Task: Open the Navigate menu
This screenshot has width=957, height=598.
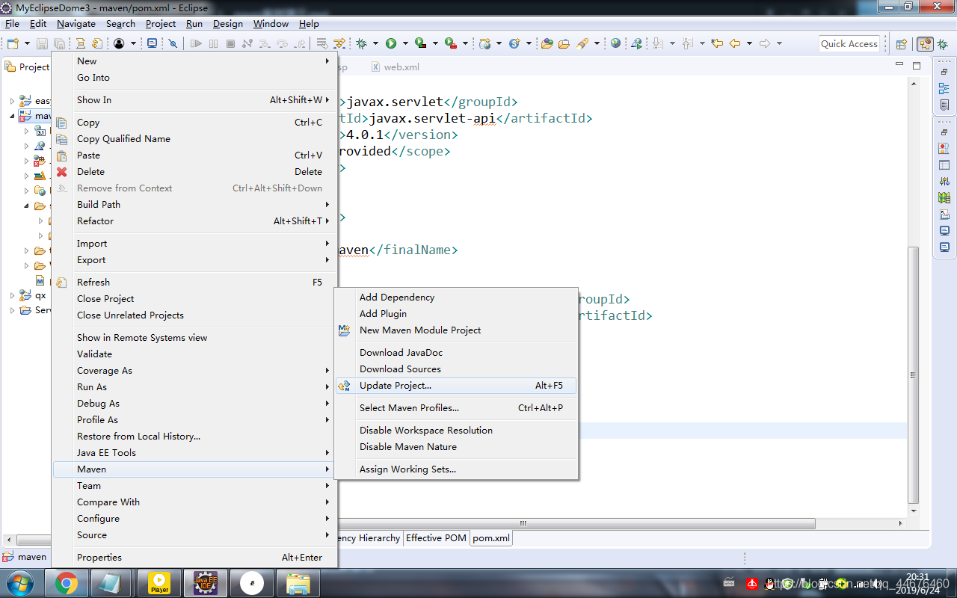Action: coord(76,24)
